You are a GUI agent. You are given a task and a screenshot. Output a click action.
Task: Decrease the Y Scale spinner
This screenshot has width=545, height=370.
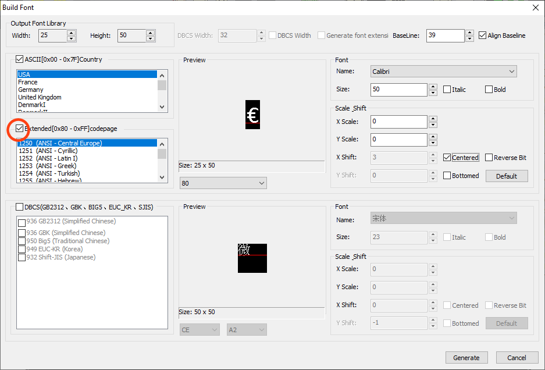[x=432, y=143]
